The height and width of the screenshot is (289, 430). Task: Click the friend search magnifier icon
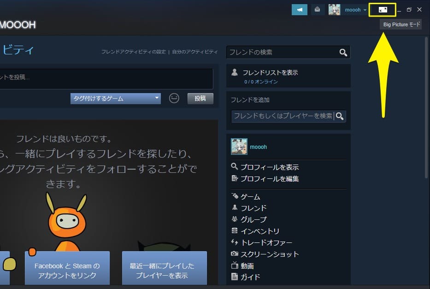pos(343,53)
